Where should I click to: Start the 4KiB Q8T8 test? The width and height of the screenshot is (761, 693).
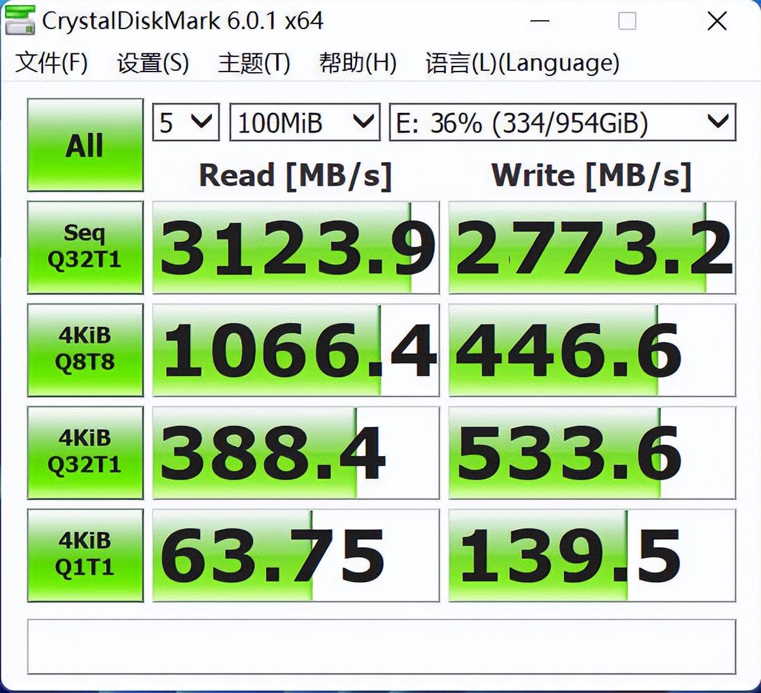(85, 350)
